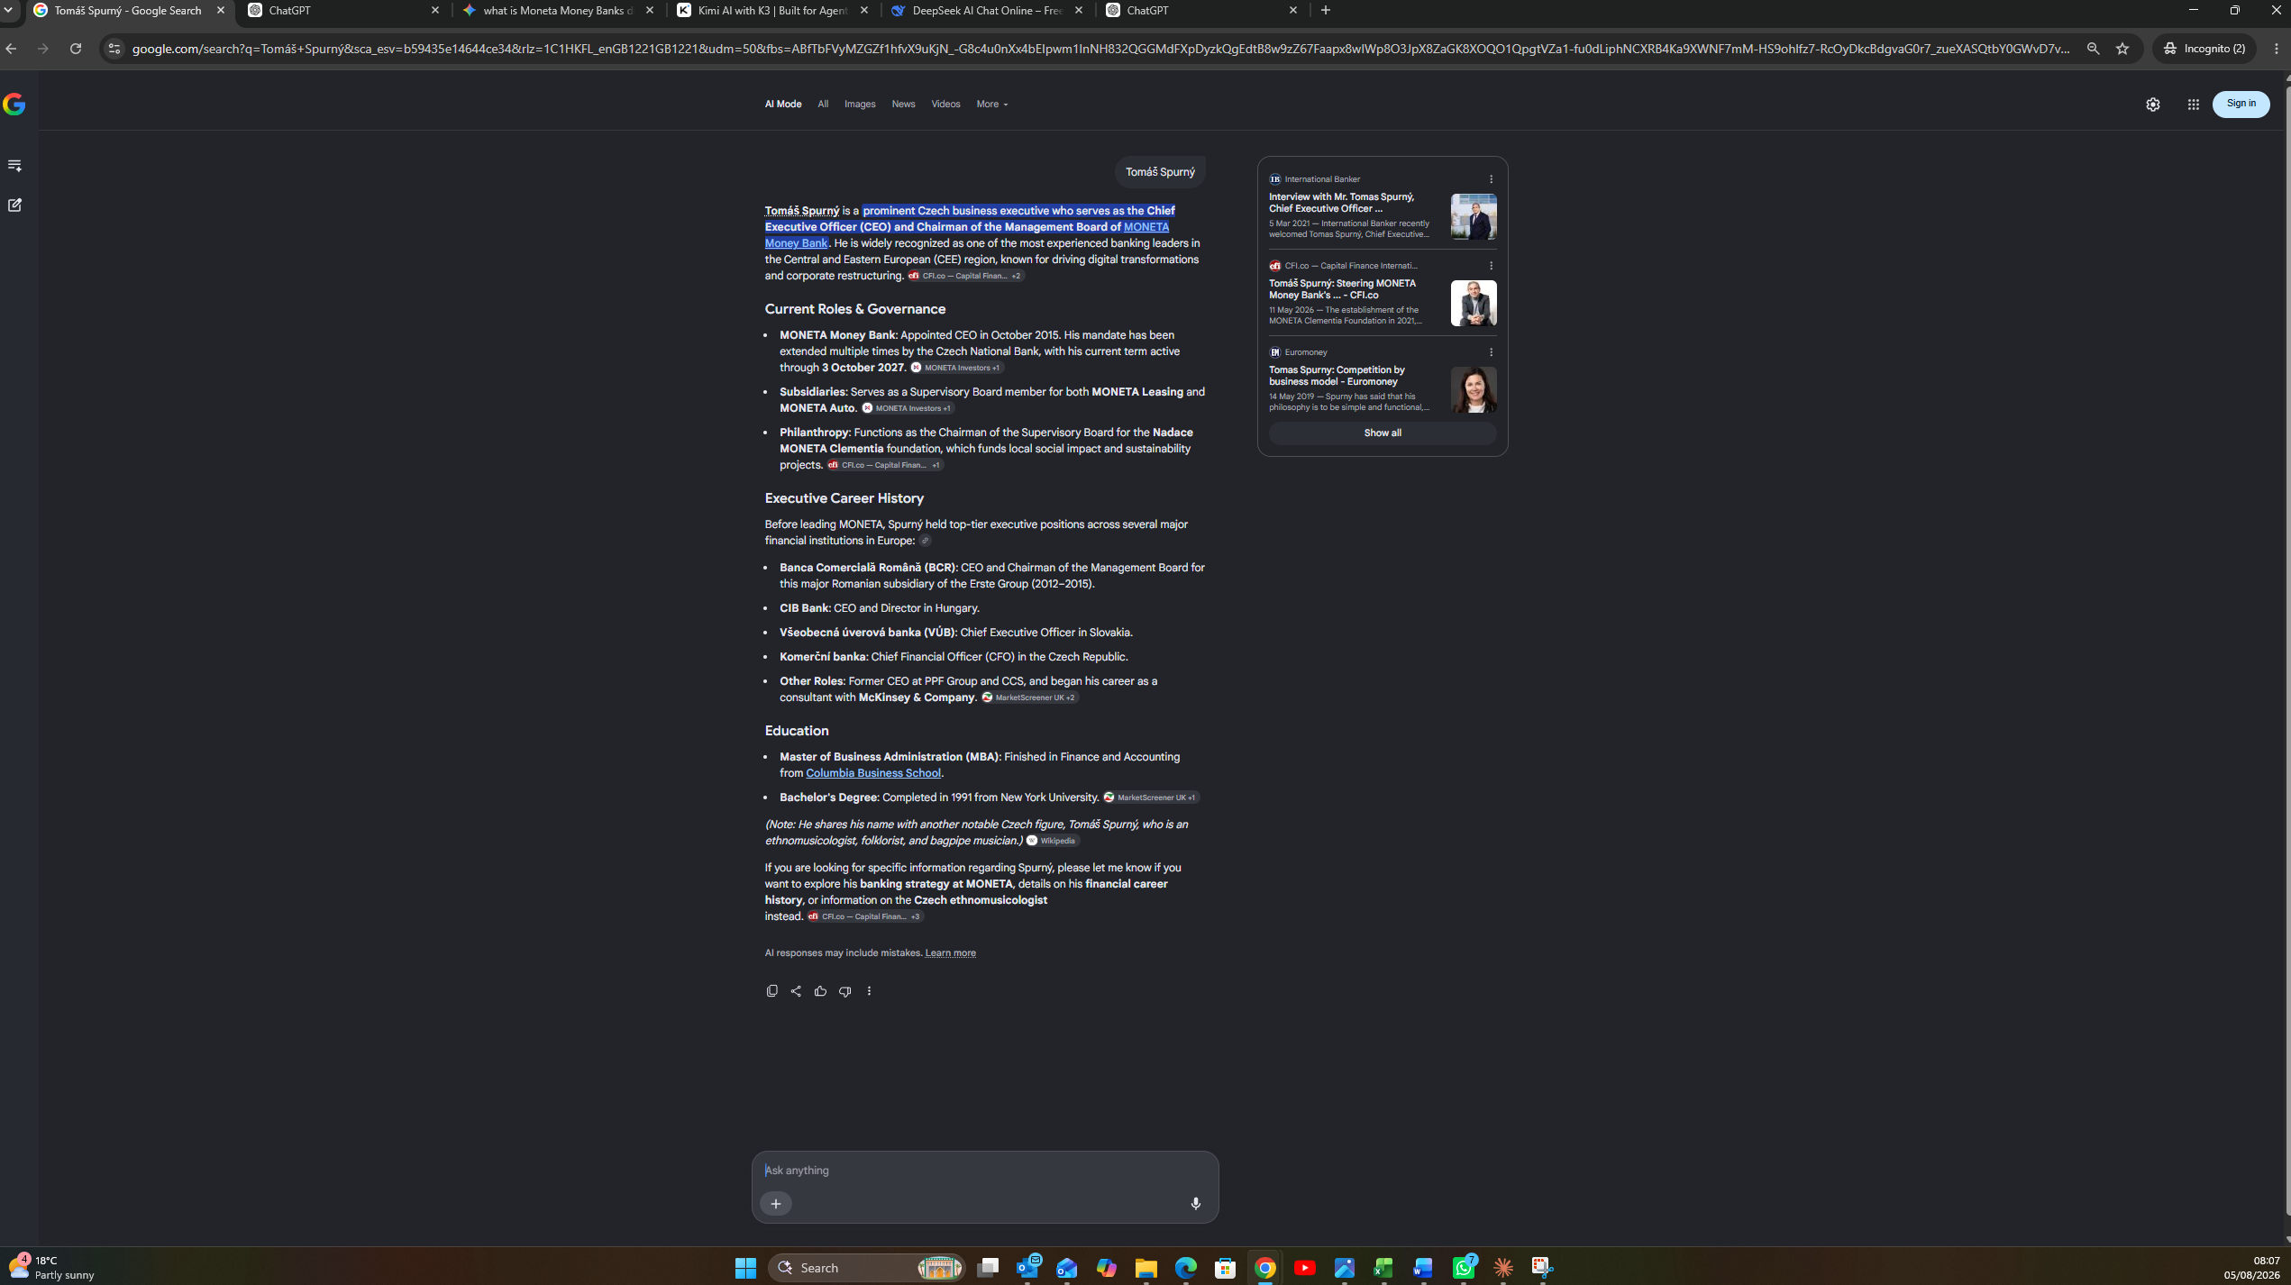Open WhatsApp from the taskbar

[1463, 1268]
